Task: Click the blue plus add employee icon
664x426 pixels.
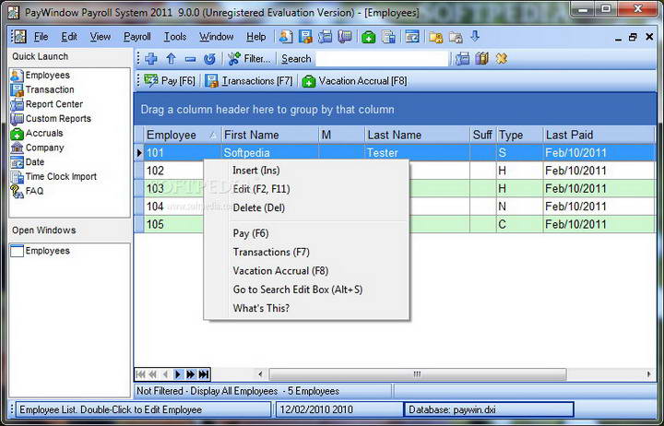Action: tap(151, 58)
